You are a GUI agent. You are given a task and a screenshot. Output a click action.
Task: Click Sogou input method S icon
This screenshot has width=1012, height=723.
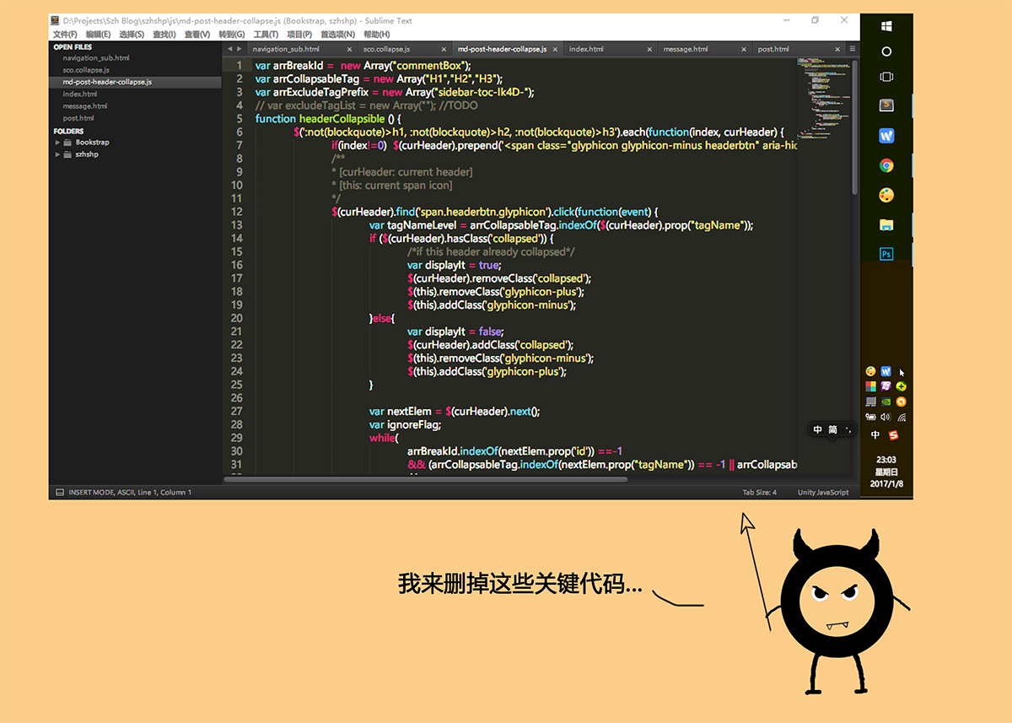coord(893,435)
